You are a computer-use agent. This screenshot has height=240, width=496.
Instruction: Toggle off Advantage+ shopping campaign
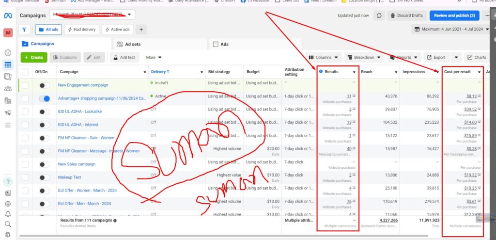click(45, 98)
